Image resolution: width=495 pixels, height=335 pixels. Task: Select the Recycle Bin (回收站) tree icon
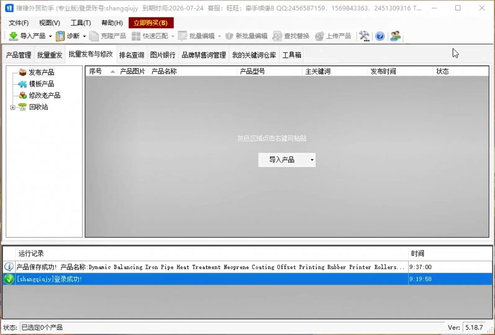point(23,107)
